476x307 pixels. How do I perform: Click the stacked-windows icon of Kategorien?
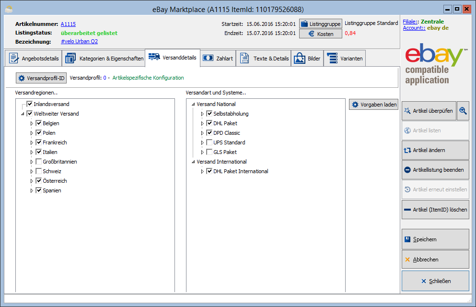click(70, 58)
